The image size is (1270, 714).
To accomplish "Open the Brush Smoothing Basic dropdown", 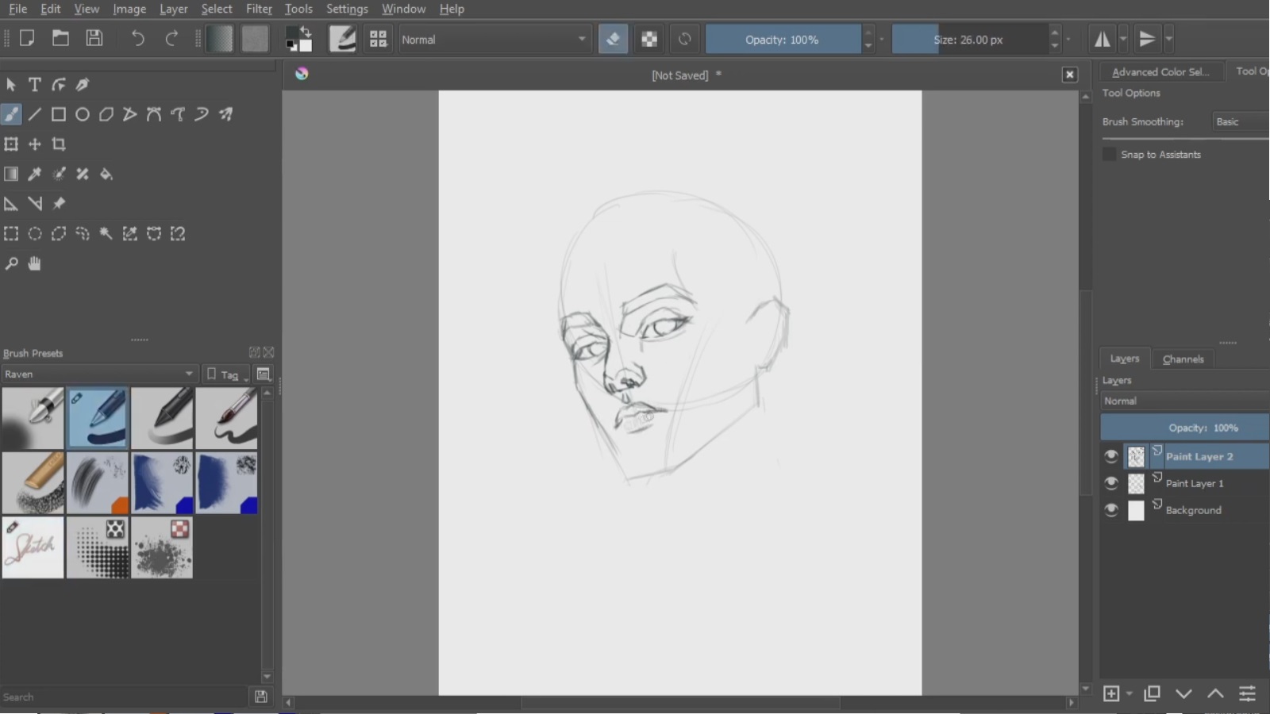I will pyautogui.click(x=1241, y=121).
